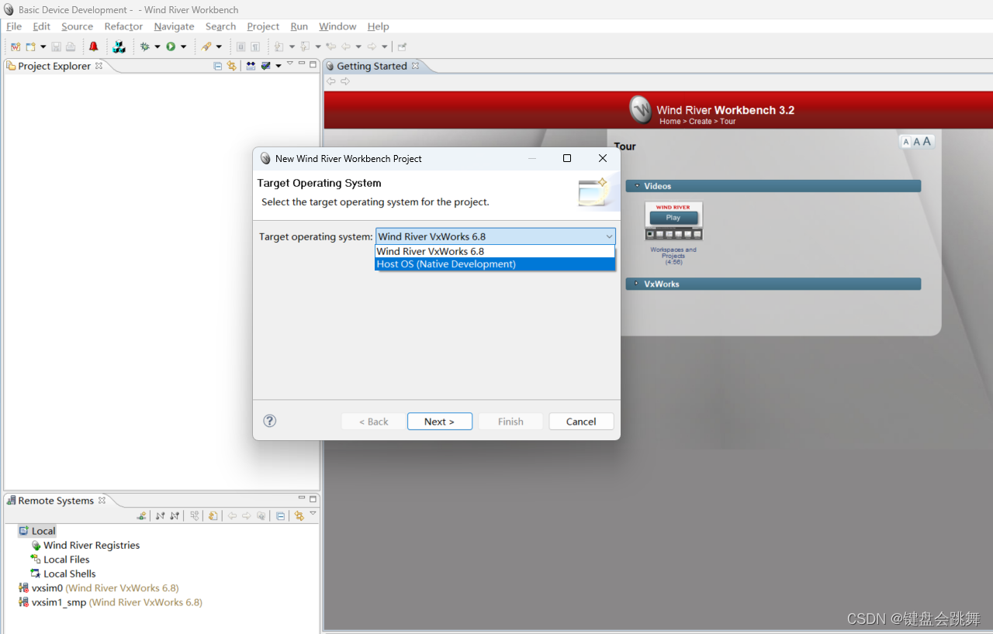The width and height of the screenshot is (993, 634).
Task: Click the Print icon in the main toolbar
Action: click(x=71, y=47)
